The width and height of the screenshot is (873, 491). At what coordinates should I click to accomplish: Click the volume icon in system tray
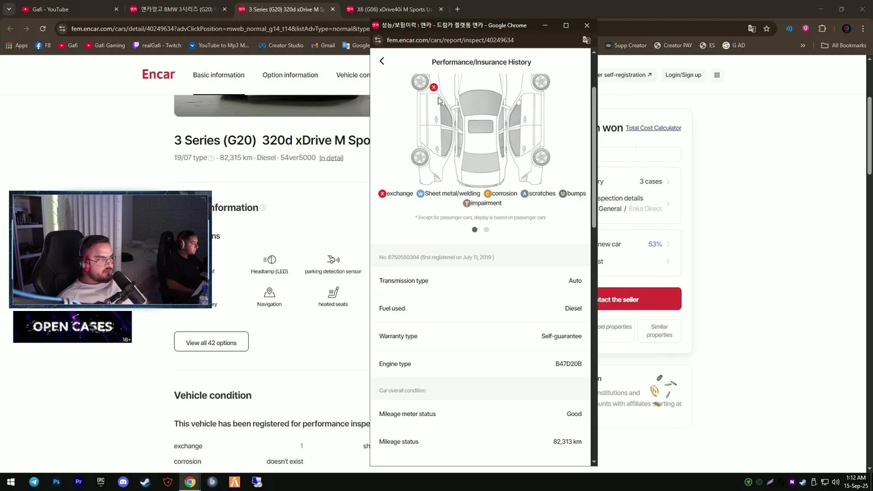coord(835,482)
